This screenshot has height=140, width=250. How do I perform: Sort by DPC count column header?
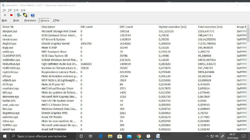pos(126,27)
